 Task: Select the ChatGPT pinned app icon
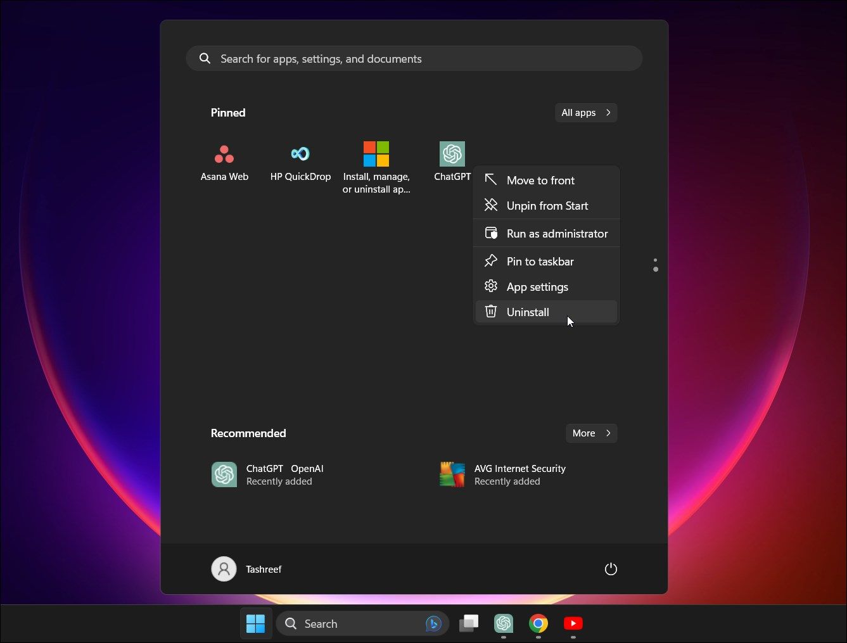click(x=452, y=154)
